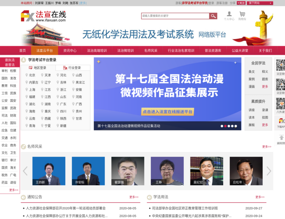Click 更多>> beside 学法用法
Viewport: 285px width, 219px height.
pos(260,197)
